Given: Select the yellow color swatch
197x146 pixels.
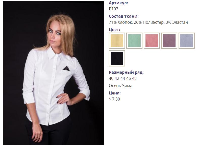Looking at the screenshot, I should [117, 41].
